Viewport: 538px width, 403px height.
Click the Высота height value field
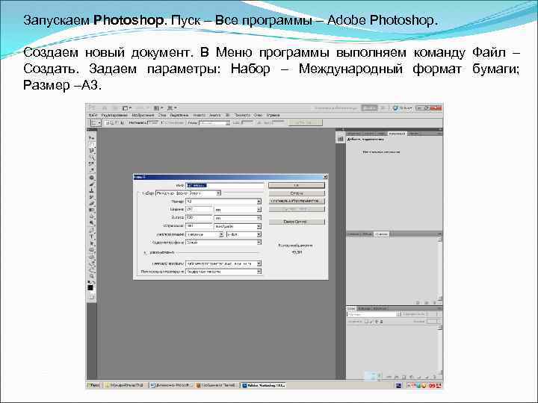pos(199,218)
